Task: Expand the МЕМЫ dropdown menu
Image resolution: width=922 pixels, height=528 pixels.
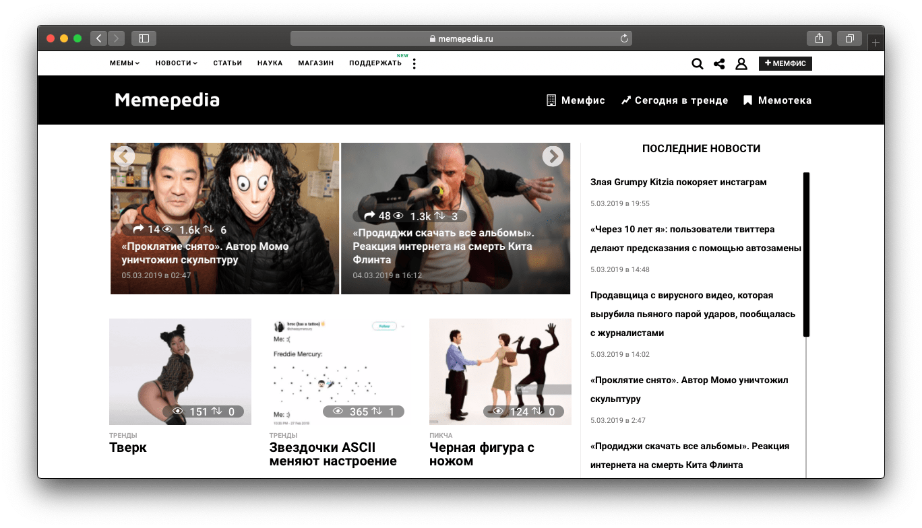Action: pyautogui.click(x=125, y=63)
